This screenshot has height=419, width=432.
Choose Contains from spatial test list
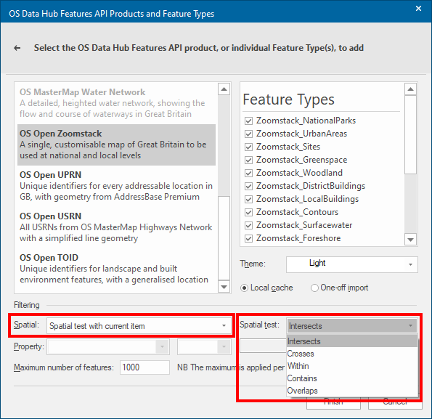(x=352, y=378)
